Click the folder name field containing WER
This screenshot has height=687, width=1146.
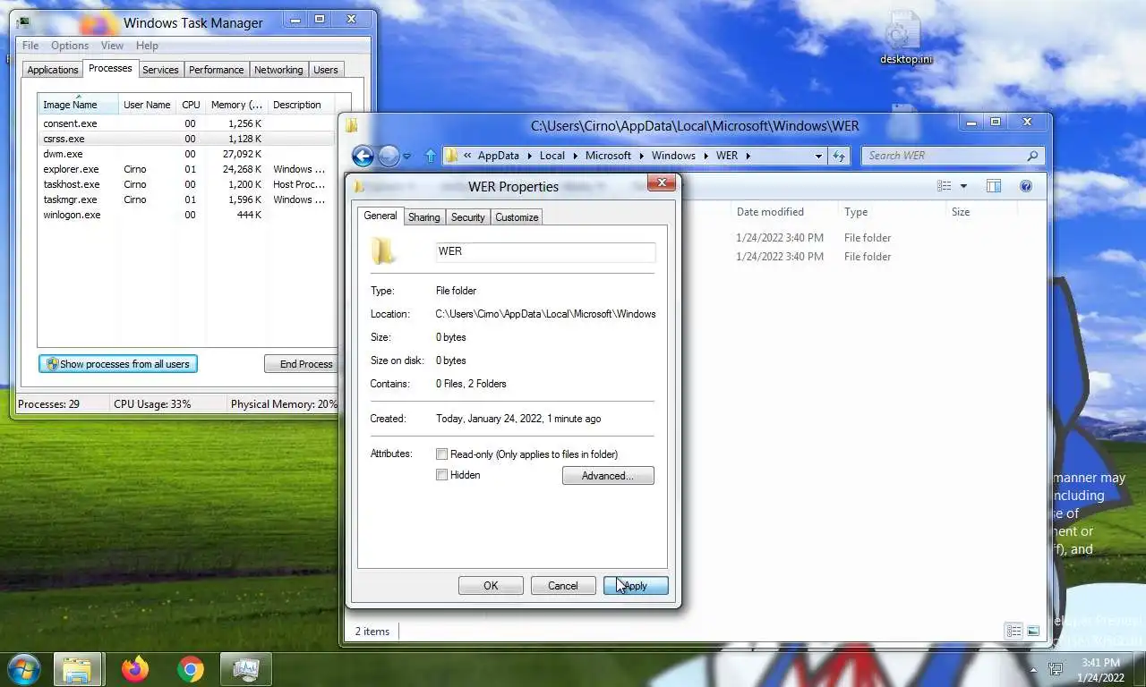click(x=545, y=251)
